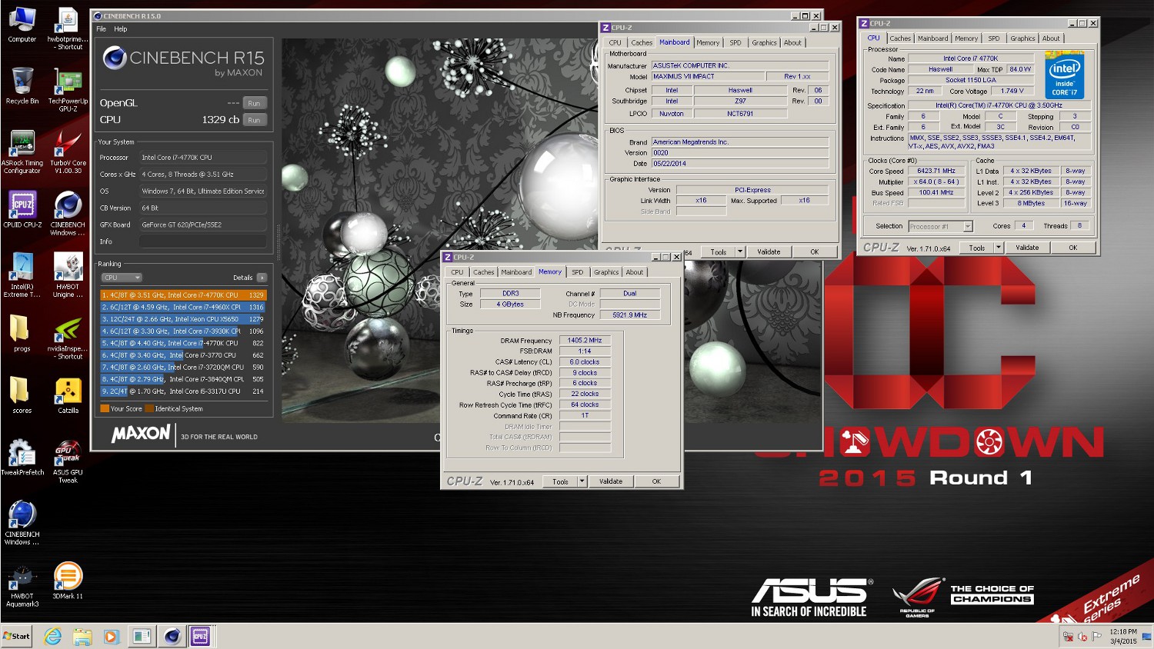Image resolution: width=1154 pixels, height=649 pixels.
Task: Launch ASUS GPU Tweak icon
Action: [x=68, y=461]
